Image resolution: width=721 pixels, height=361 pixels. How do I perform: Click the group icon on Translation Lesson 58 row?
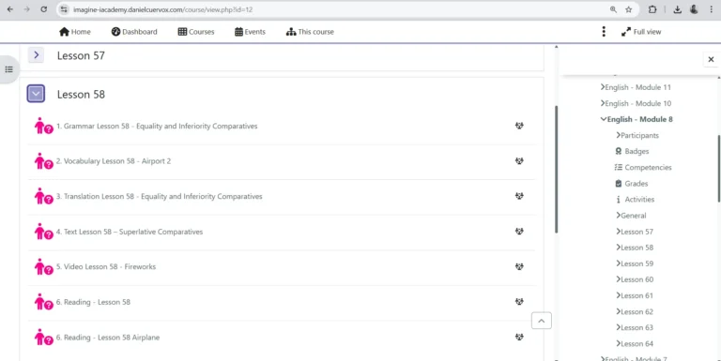coord(519,196)
